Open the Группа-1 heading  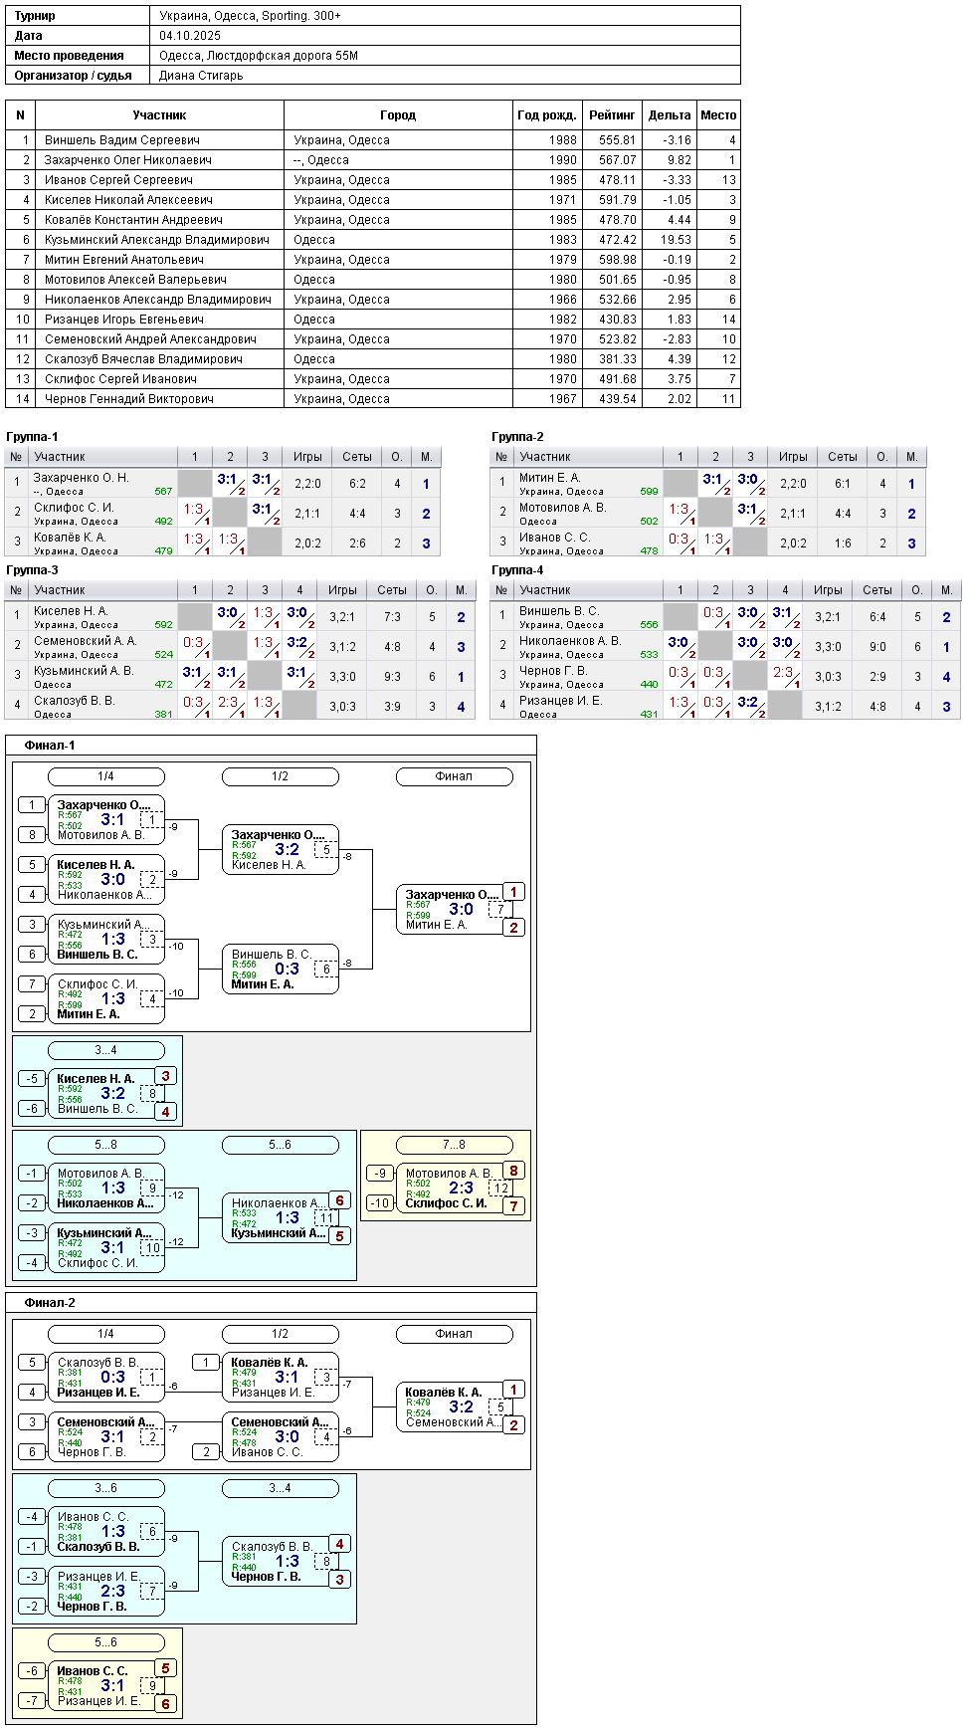[x=32, y=437]
